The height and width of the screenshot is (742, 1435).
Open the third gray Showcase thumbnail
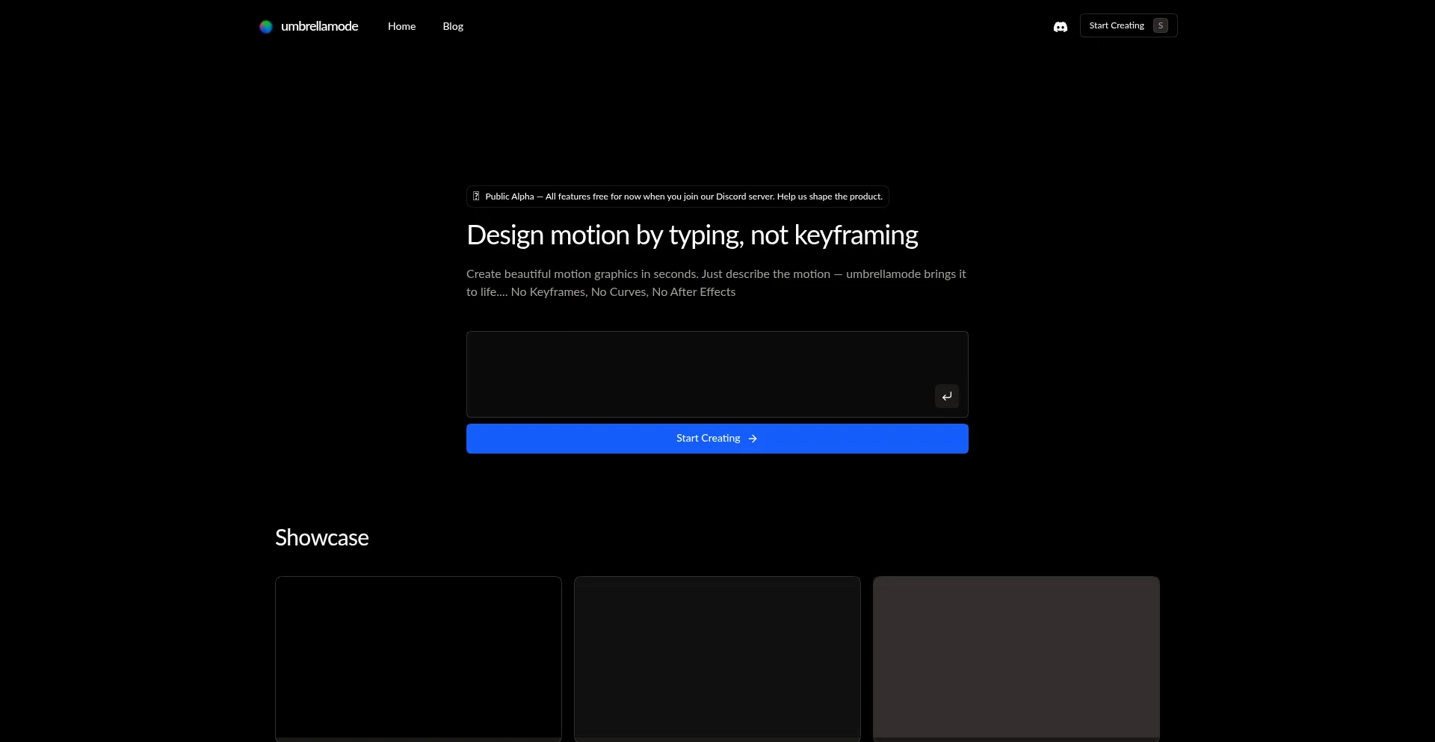point(1016,658)
